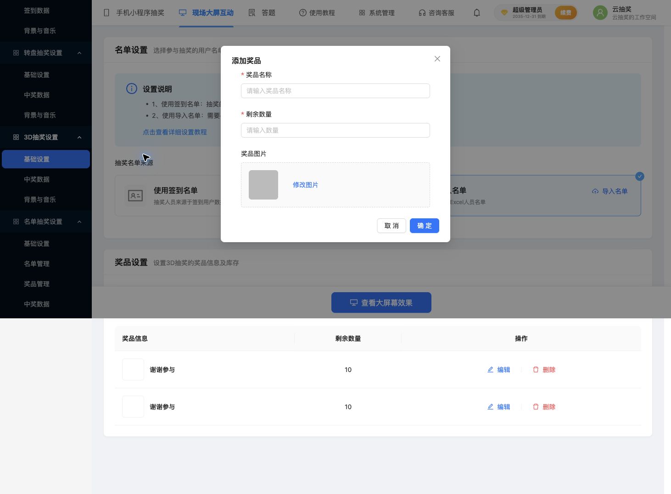Click the green user avatar icon
Screen dimensions: 671x494
coord(600,13)
